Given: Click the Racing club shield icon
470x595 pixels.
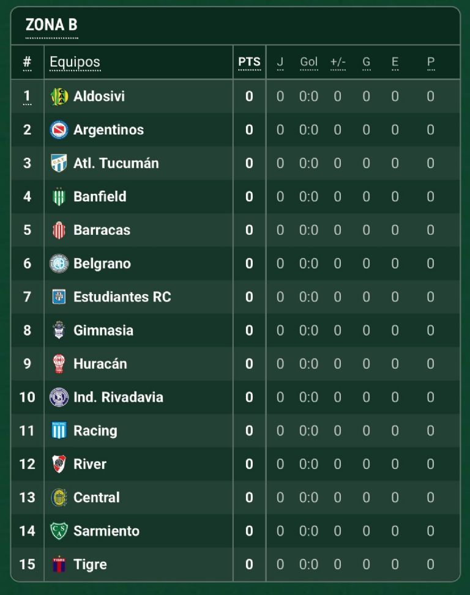Looking at the screenshot, I should 59,431.
